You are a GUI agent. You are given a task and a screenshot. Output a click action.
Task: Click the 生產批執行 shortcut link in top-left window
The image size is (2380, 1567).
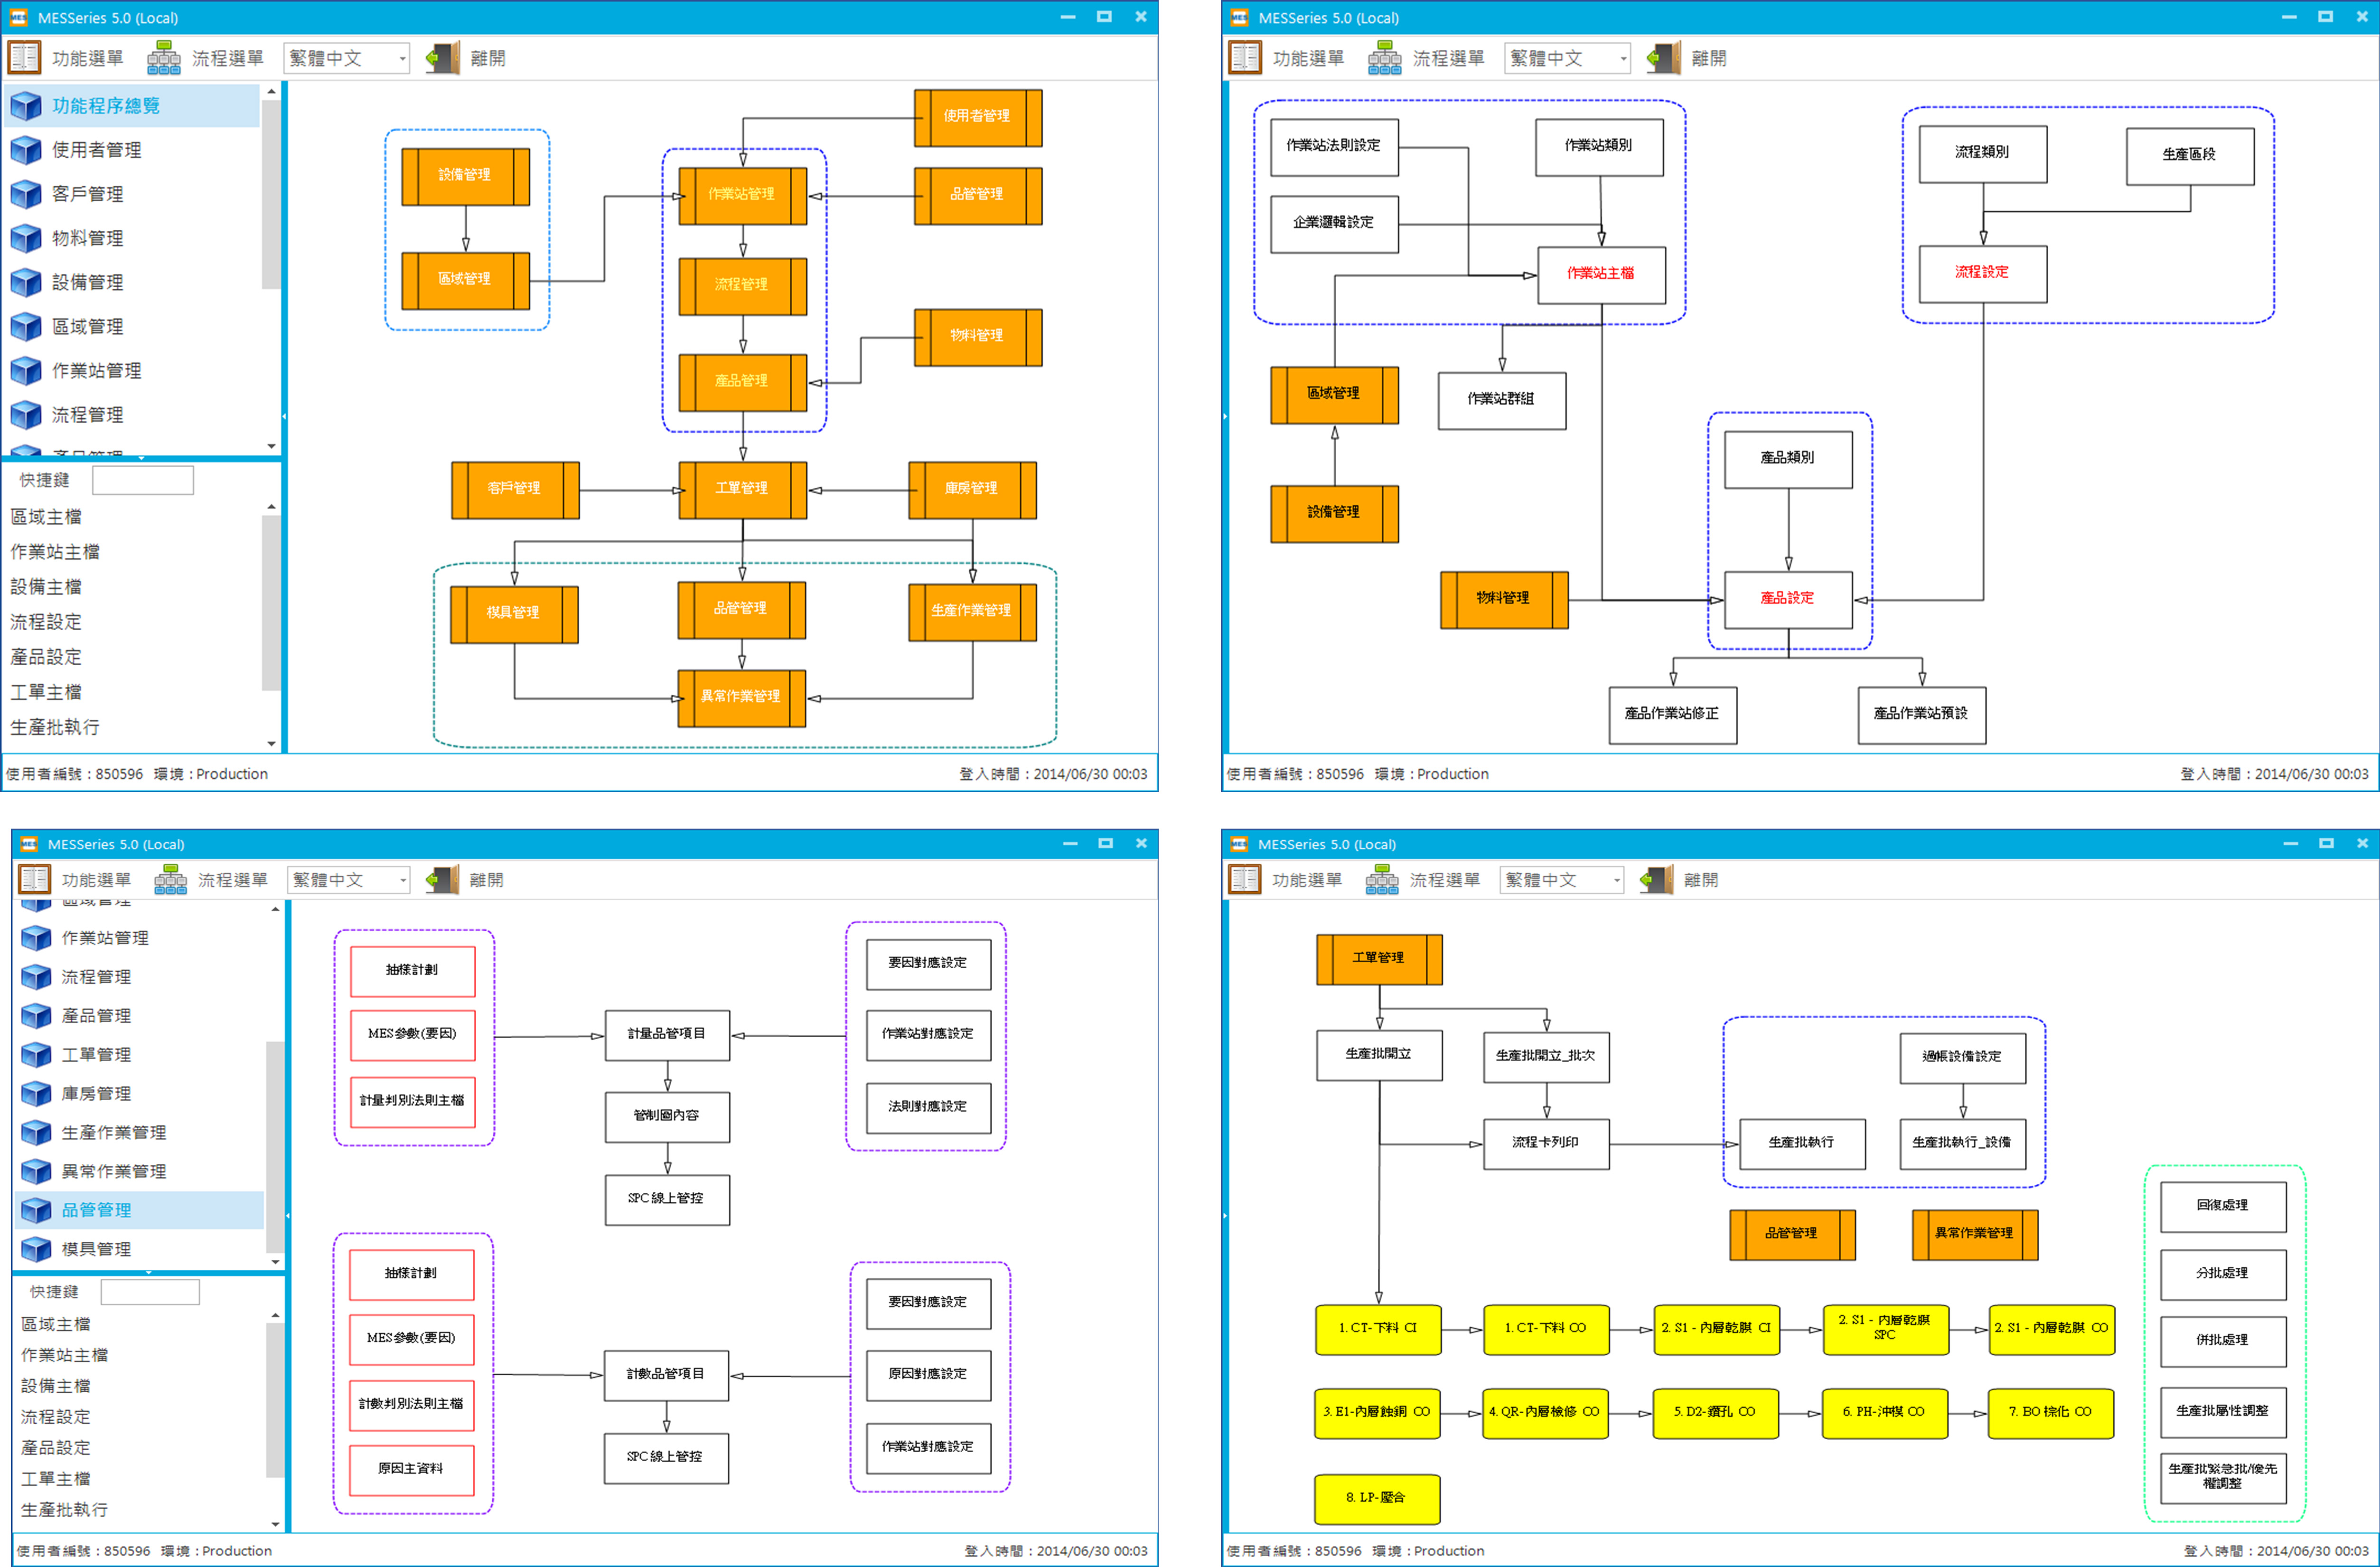point(55,727)
